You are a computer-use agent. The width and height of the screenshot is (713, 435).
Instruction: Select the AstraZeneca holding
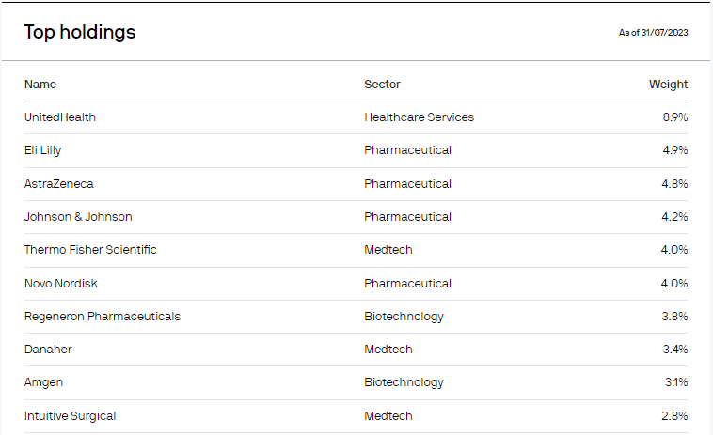(59, 183)
